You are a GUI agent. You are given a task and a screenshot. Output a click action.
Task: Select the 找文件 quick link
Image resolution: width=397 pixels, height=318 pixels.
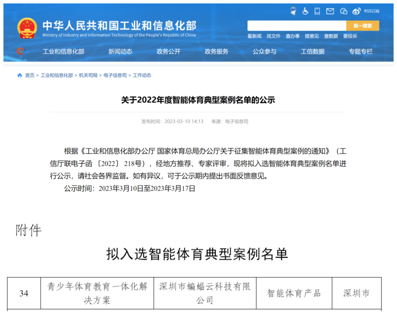click(273, 36)
